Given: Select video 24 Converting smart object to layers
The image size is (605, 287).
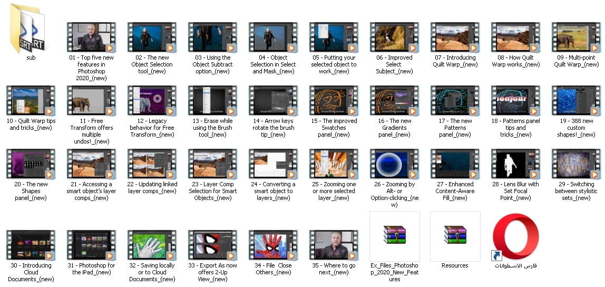Looking at the screenshot, I should click(x=273, y=164).
